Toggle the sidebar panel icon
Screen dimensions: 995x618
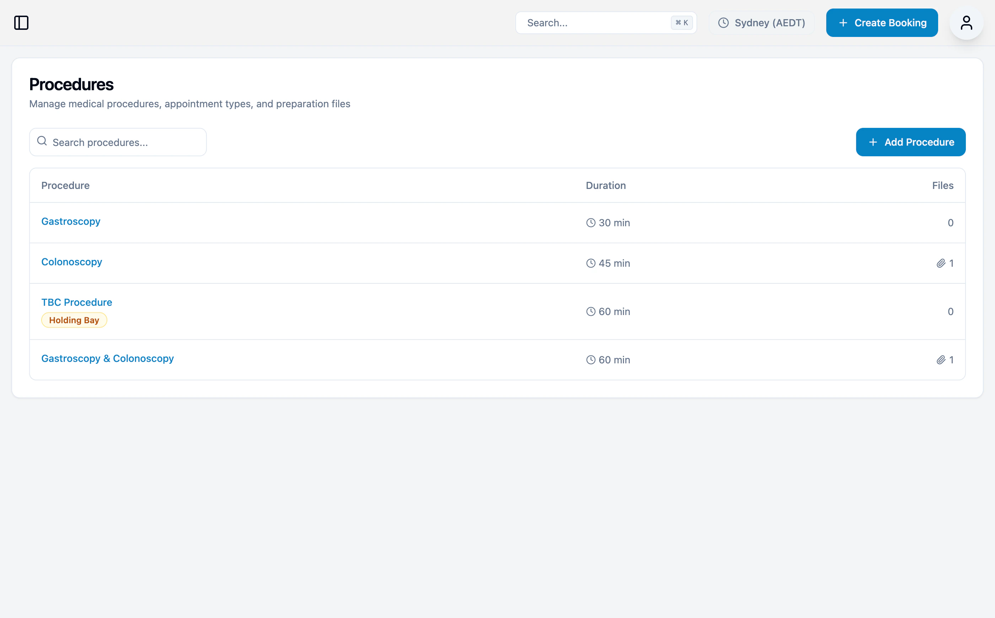[x=21, y=23]
